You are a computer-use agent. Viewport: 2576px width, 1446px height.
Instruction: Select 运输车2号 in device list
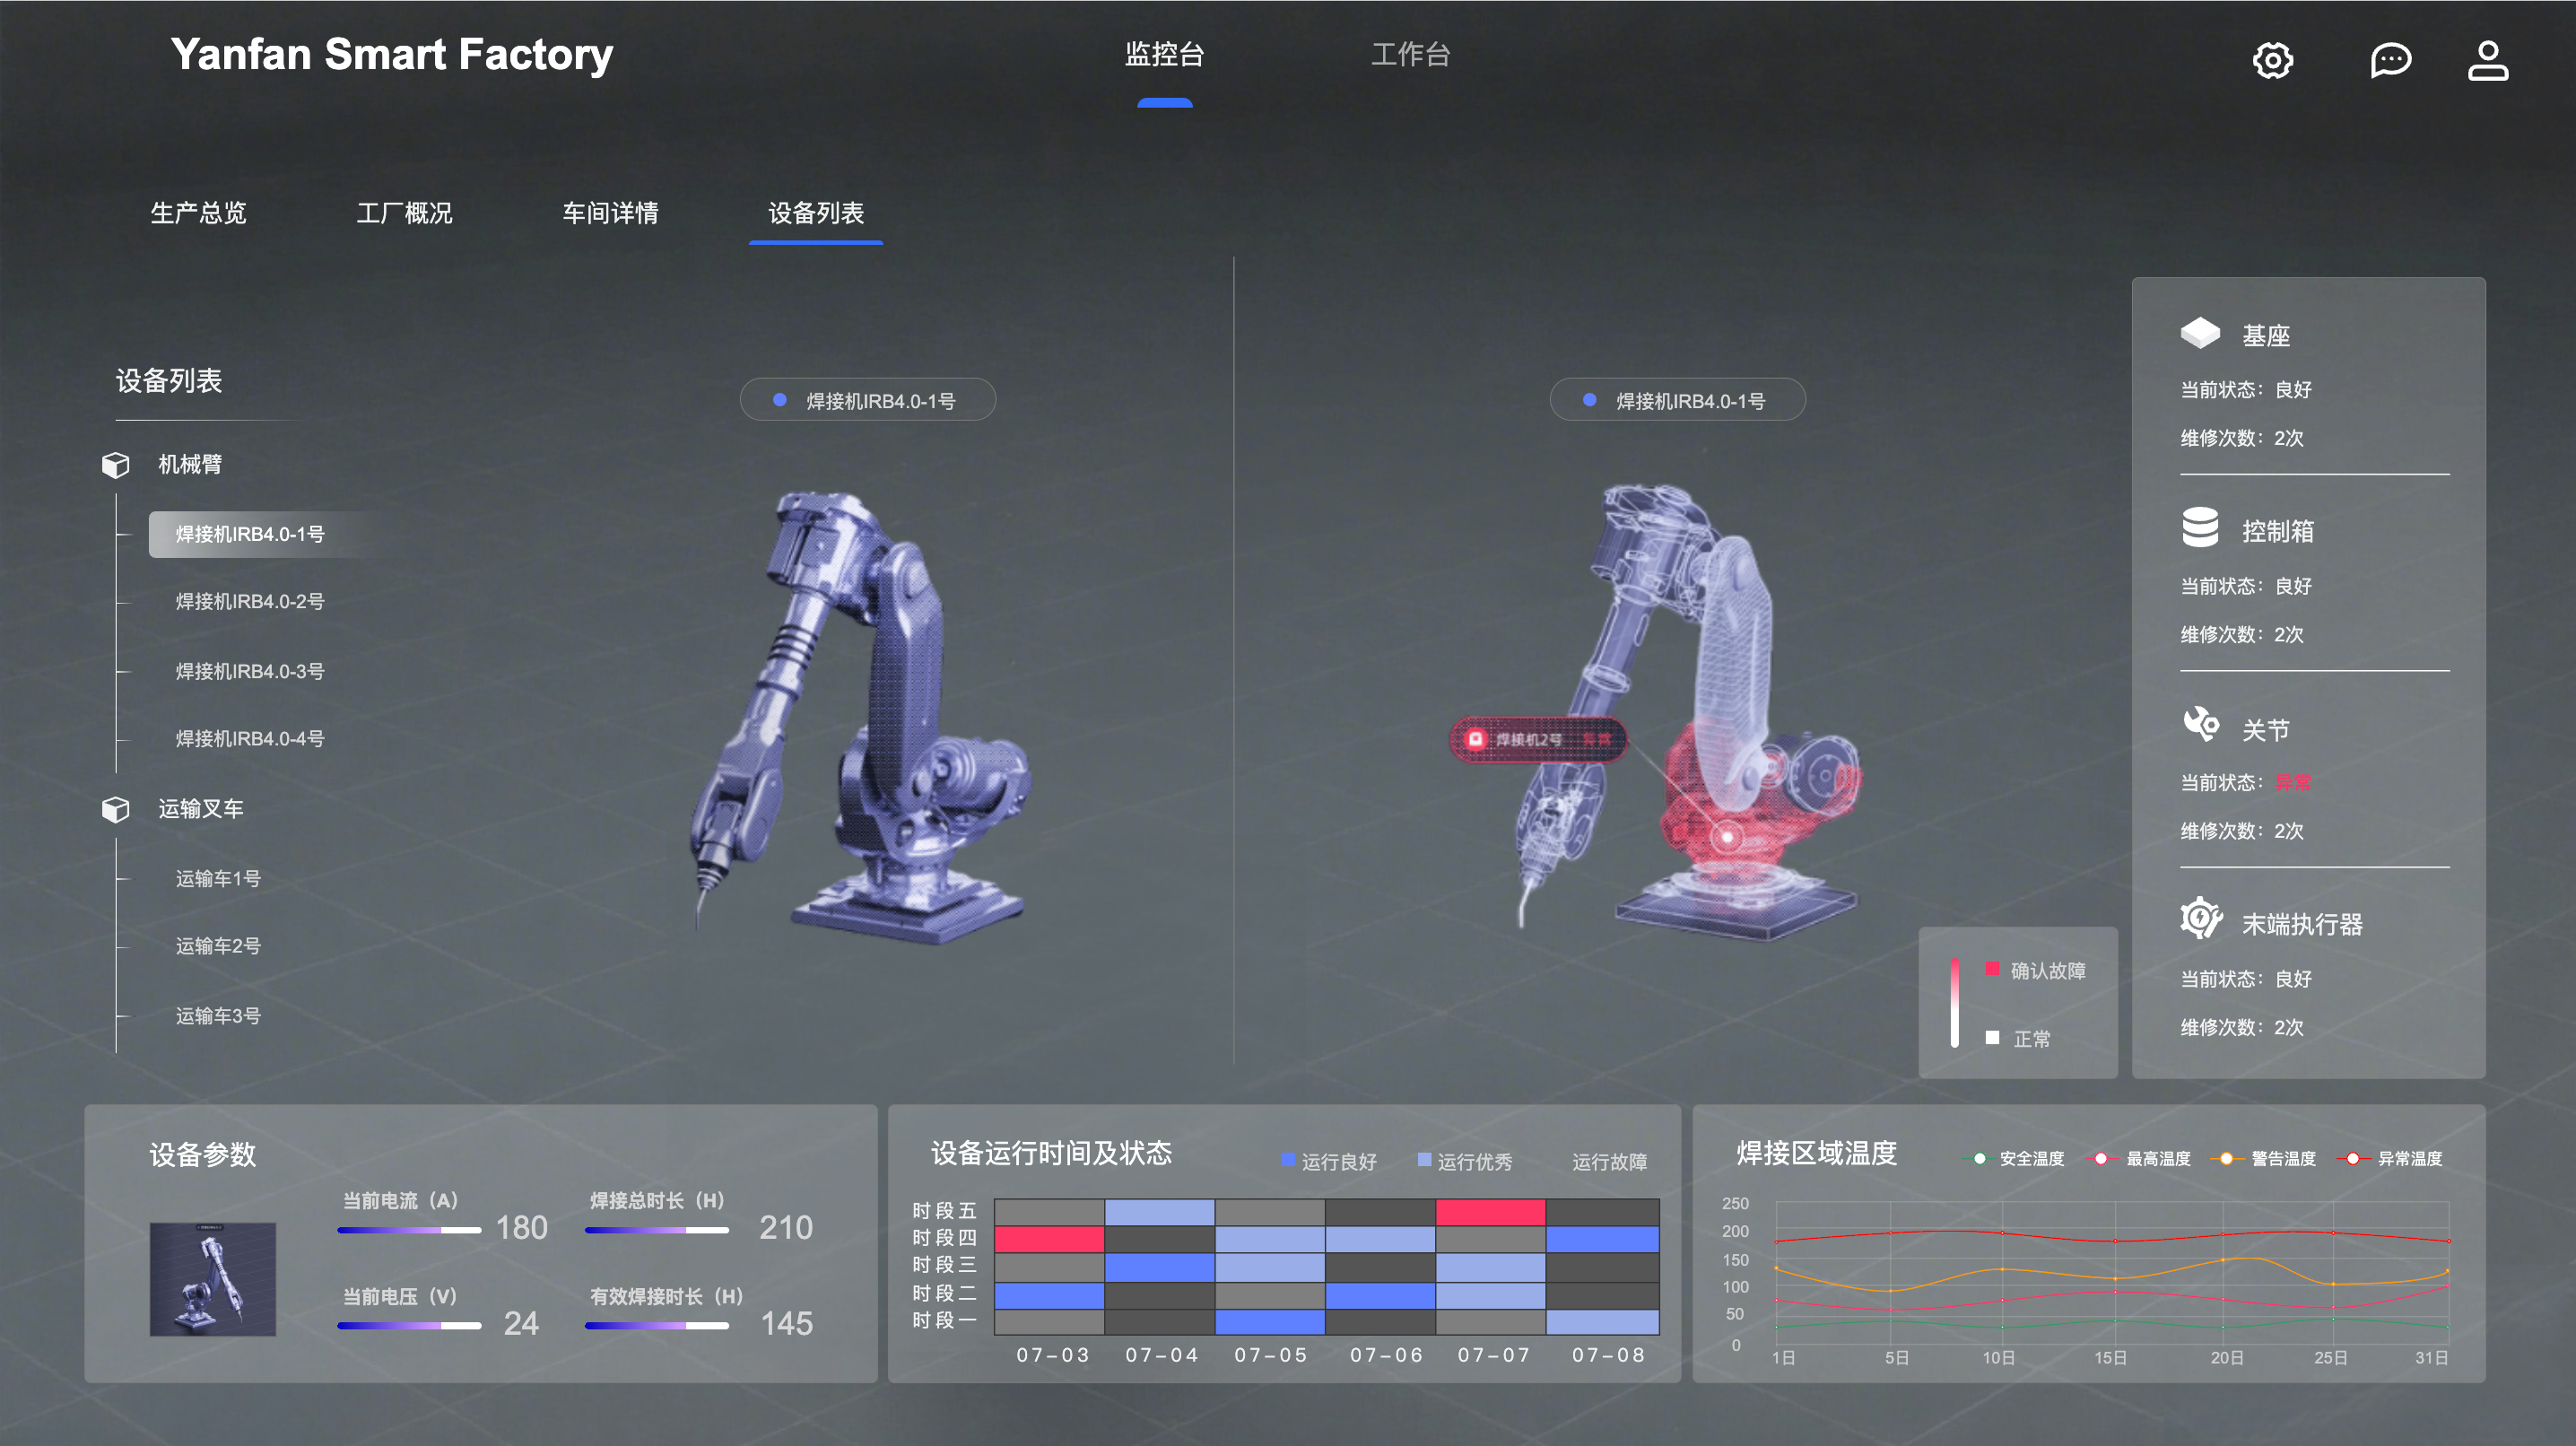tap(218, 945)
